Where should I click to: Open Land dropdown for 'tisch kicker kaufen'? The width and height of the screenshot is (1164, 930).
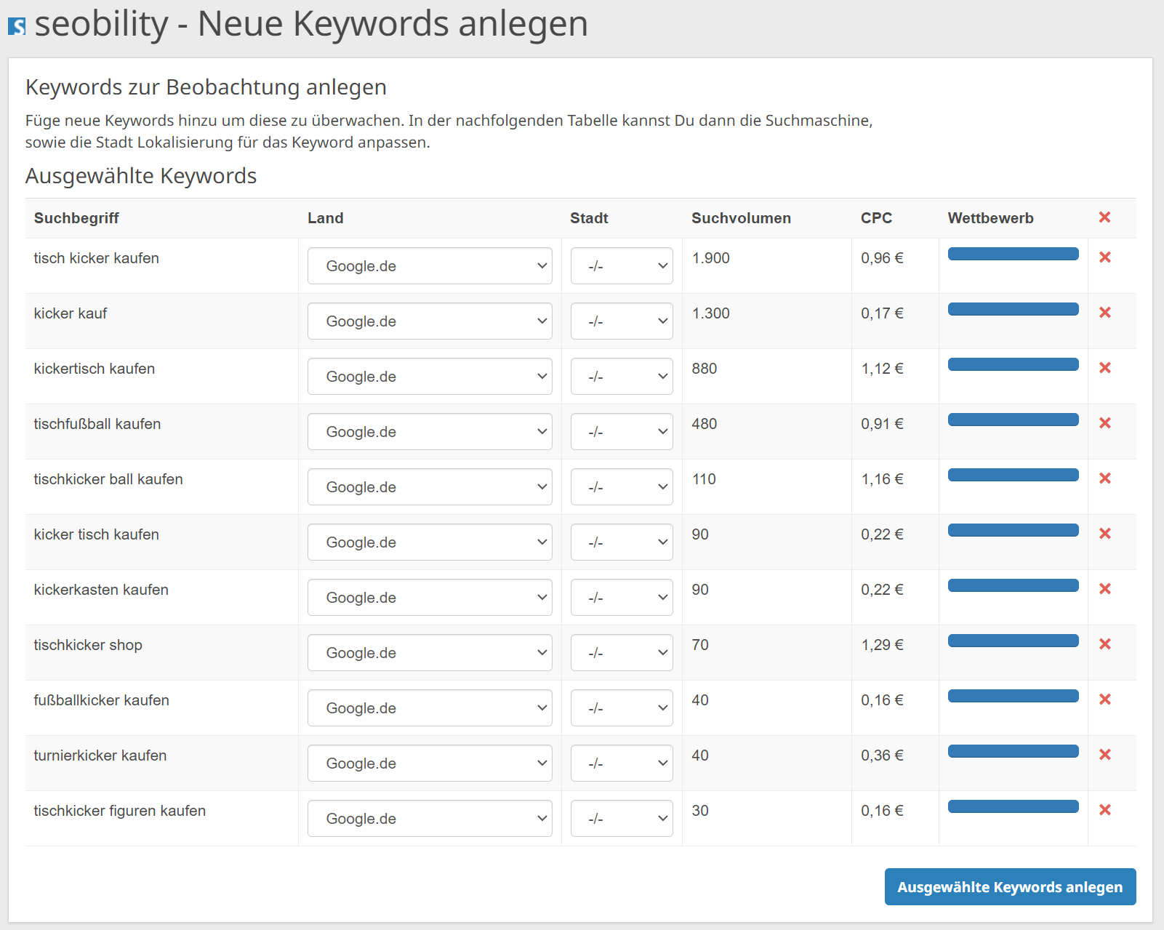430,266
